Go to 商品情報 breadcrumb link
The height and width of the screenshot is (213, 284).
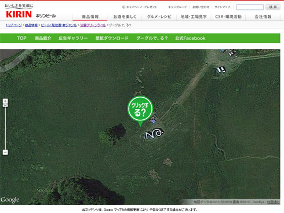(x=31, y=25)
